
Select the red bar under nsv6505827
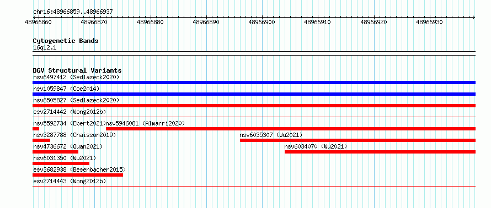point(254,106)
